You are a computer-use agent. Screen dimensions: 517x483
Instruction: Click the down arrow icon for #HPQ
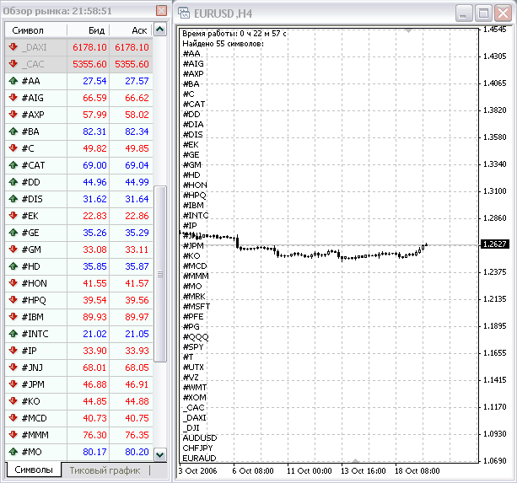click(x=13, y=300)
